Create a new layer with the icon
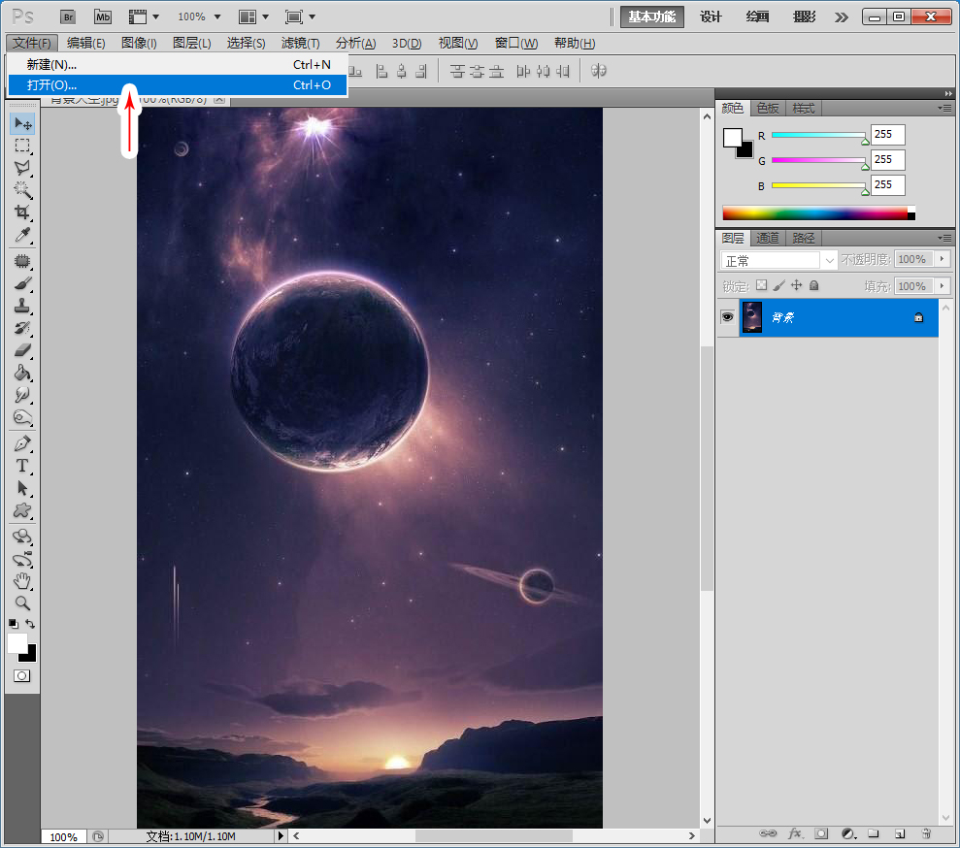960x848 pixels. [900, 832]
